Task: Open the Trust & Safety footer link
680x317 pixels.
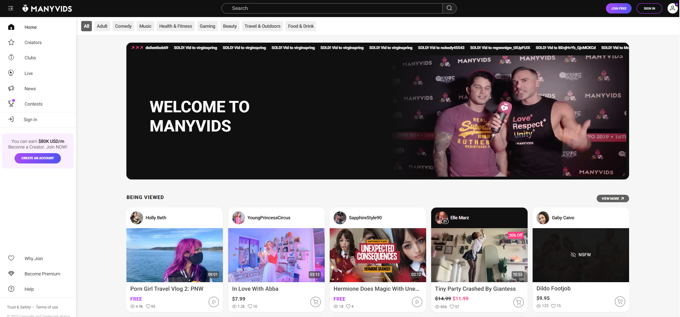Action: (19, 307)
